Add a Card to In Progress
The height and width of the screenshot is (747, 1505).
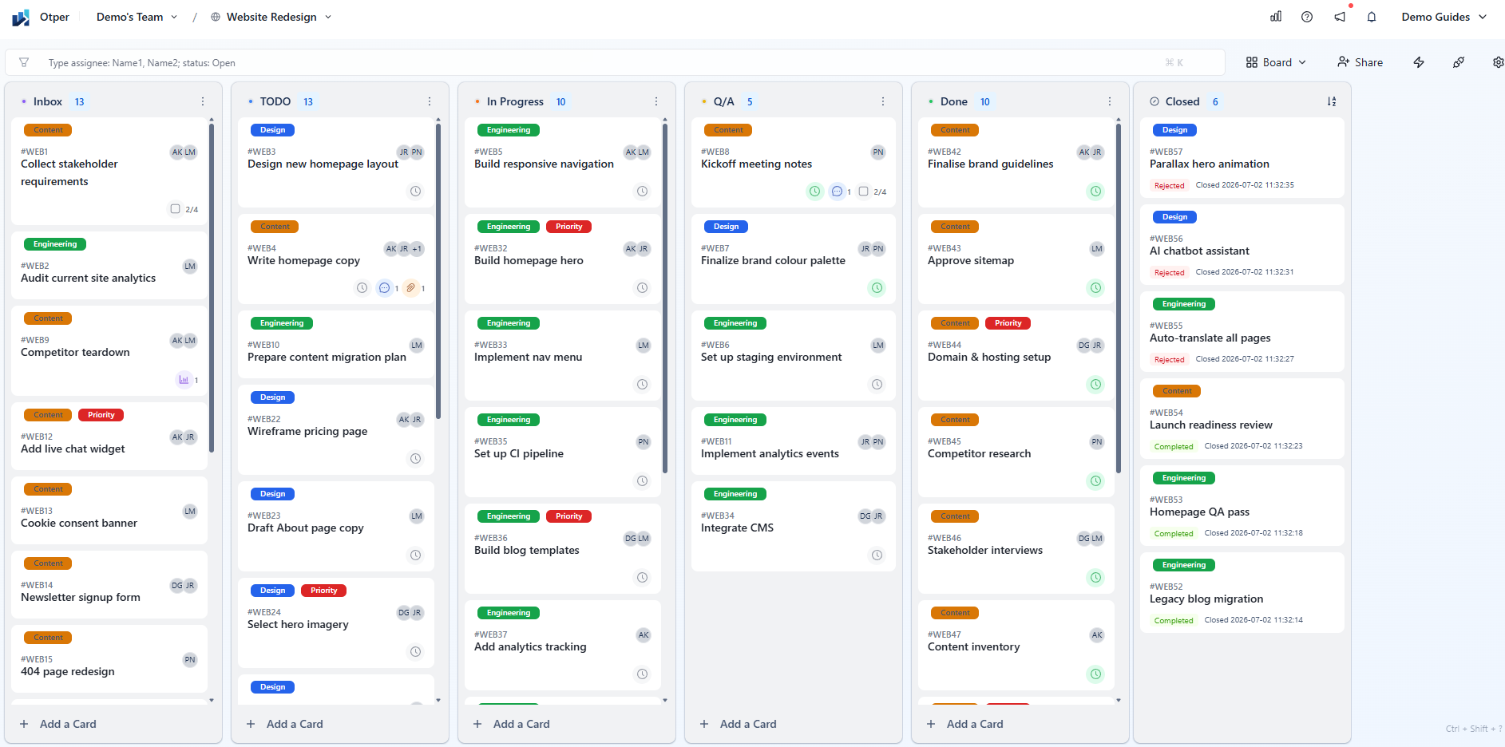tap(512, 724)
